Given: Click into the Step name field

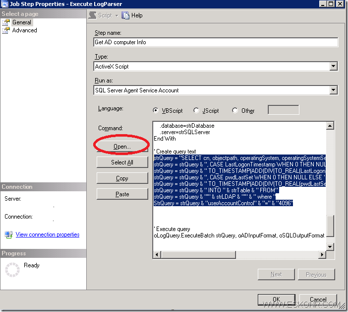Looking at the screenshot, I should click(x=216, y=42).
